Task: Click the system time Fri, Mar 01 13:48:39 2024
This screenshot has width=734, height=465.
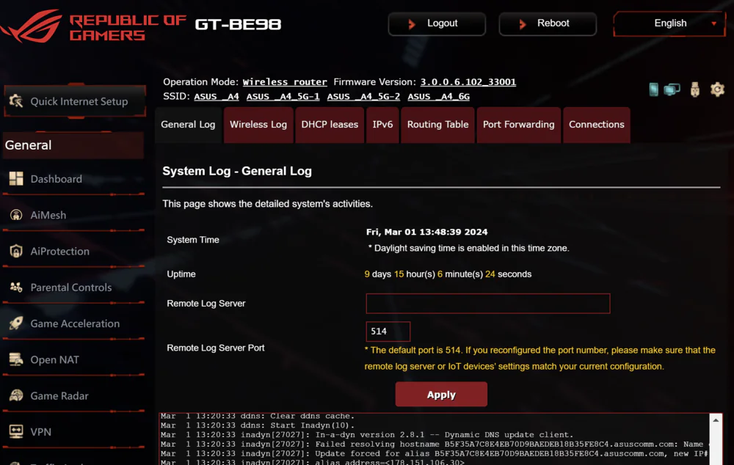Action: 427,232
